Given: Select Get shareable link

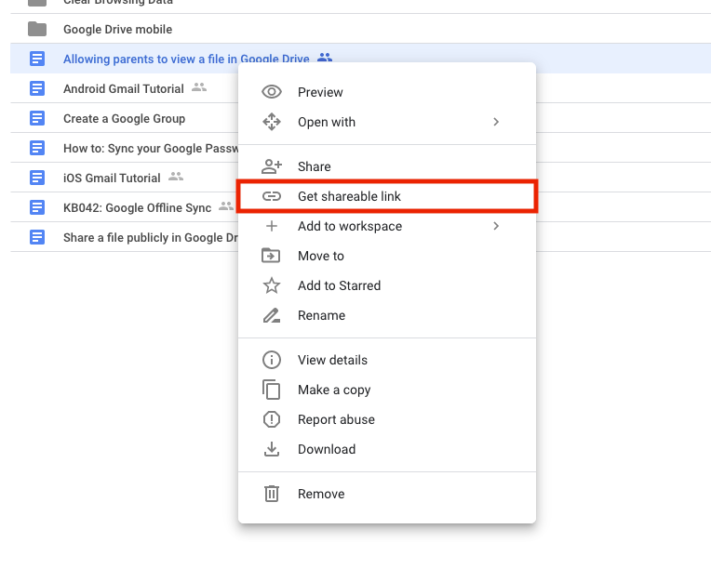Looking at the screenshot, I should [x=387, y=196].
